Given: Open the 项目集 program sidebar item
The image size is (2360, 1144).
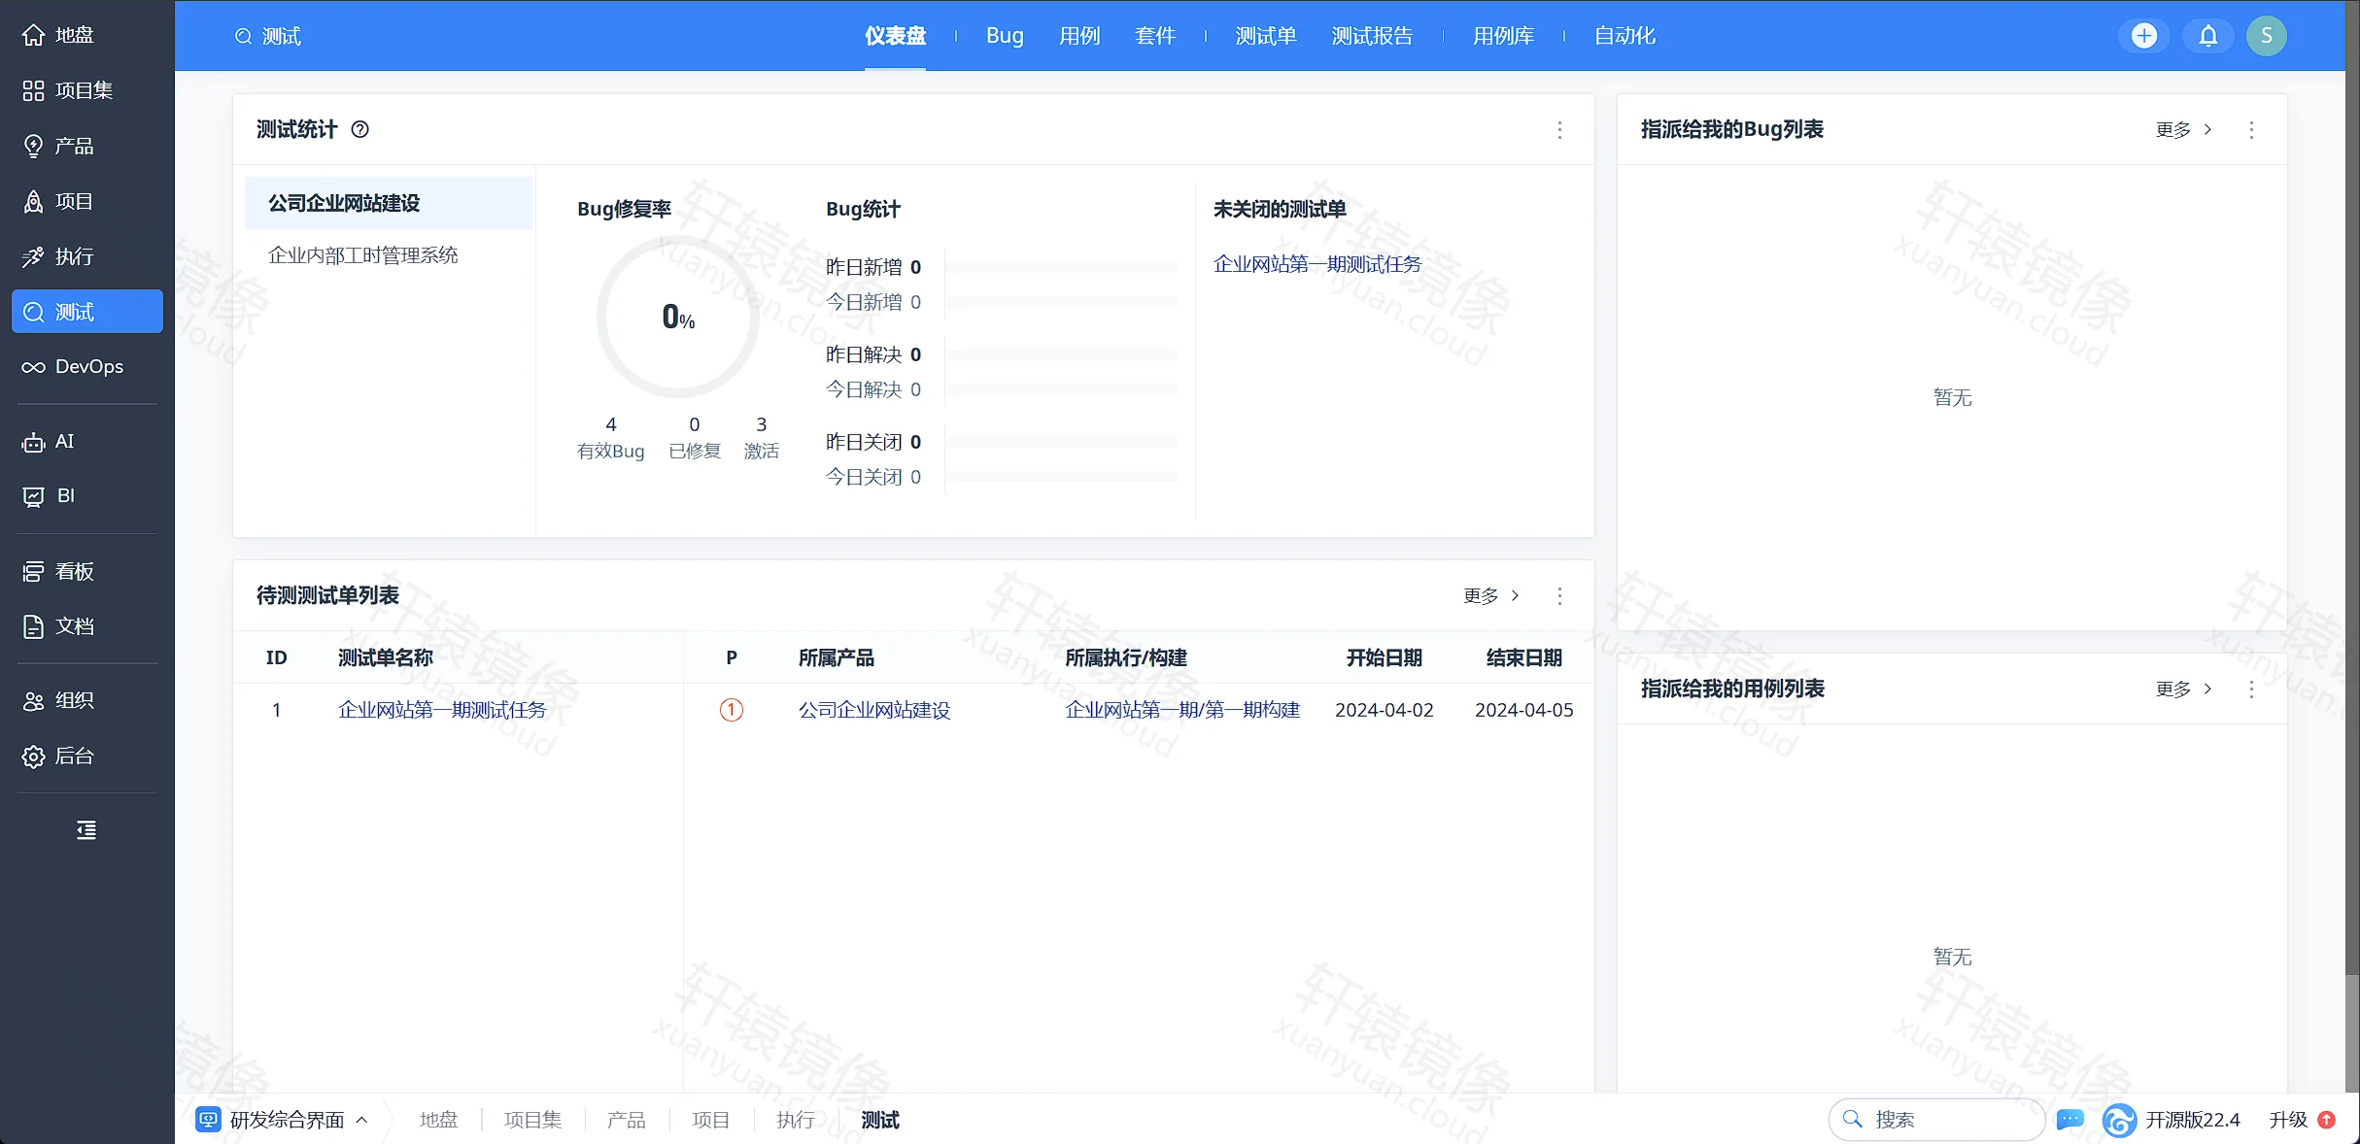Looking at the screenshot, I should [x=86, y=90].
